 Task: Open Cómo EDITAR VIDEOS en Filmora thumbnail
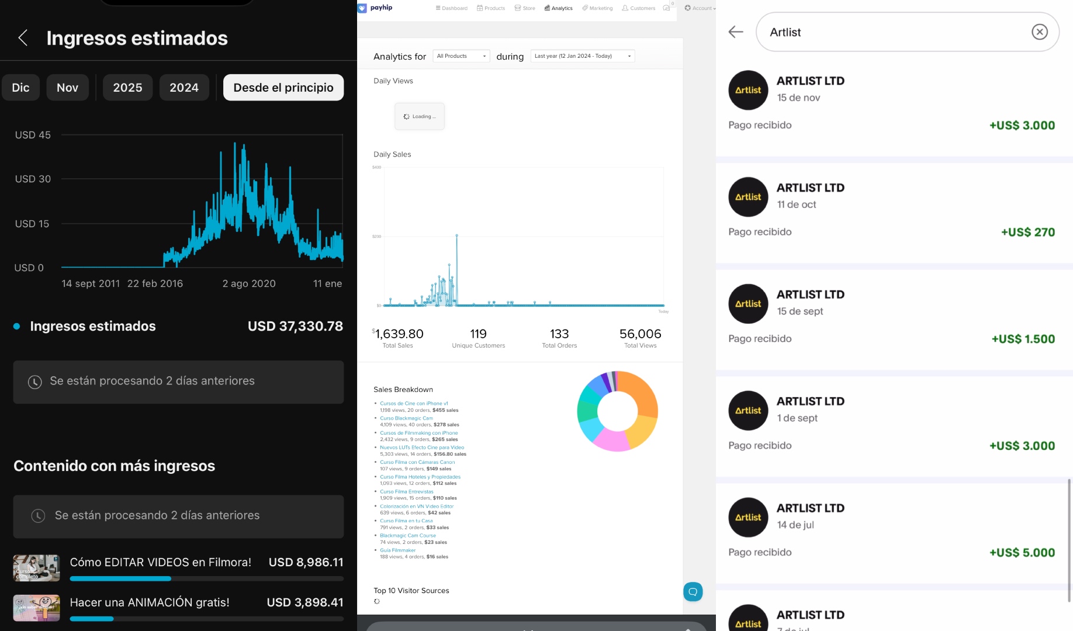pyautogui.click(x=36, y=568)
